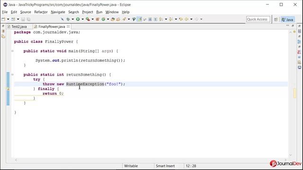Image resolution: width=303 pixels, height=170 pixels.
Task: Open the Help menu
Action: 125,12
